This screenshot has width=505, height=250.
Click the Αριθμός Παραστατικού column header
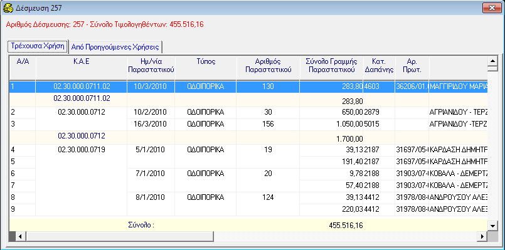tap(268, 68)
